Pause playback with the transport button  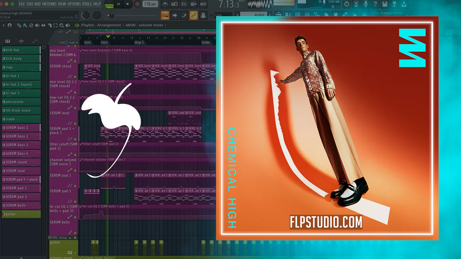point(118,4)
